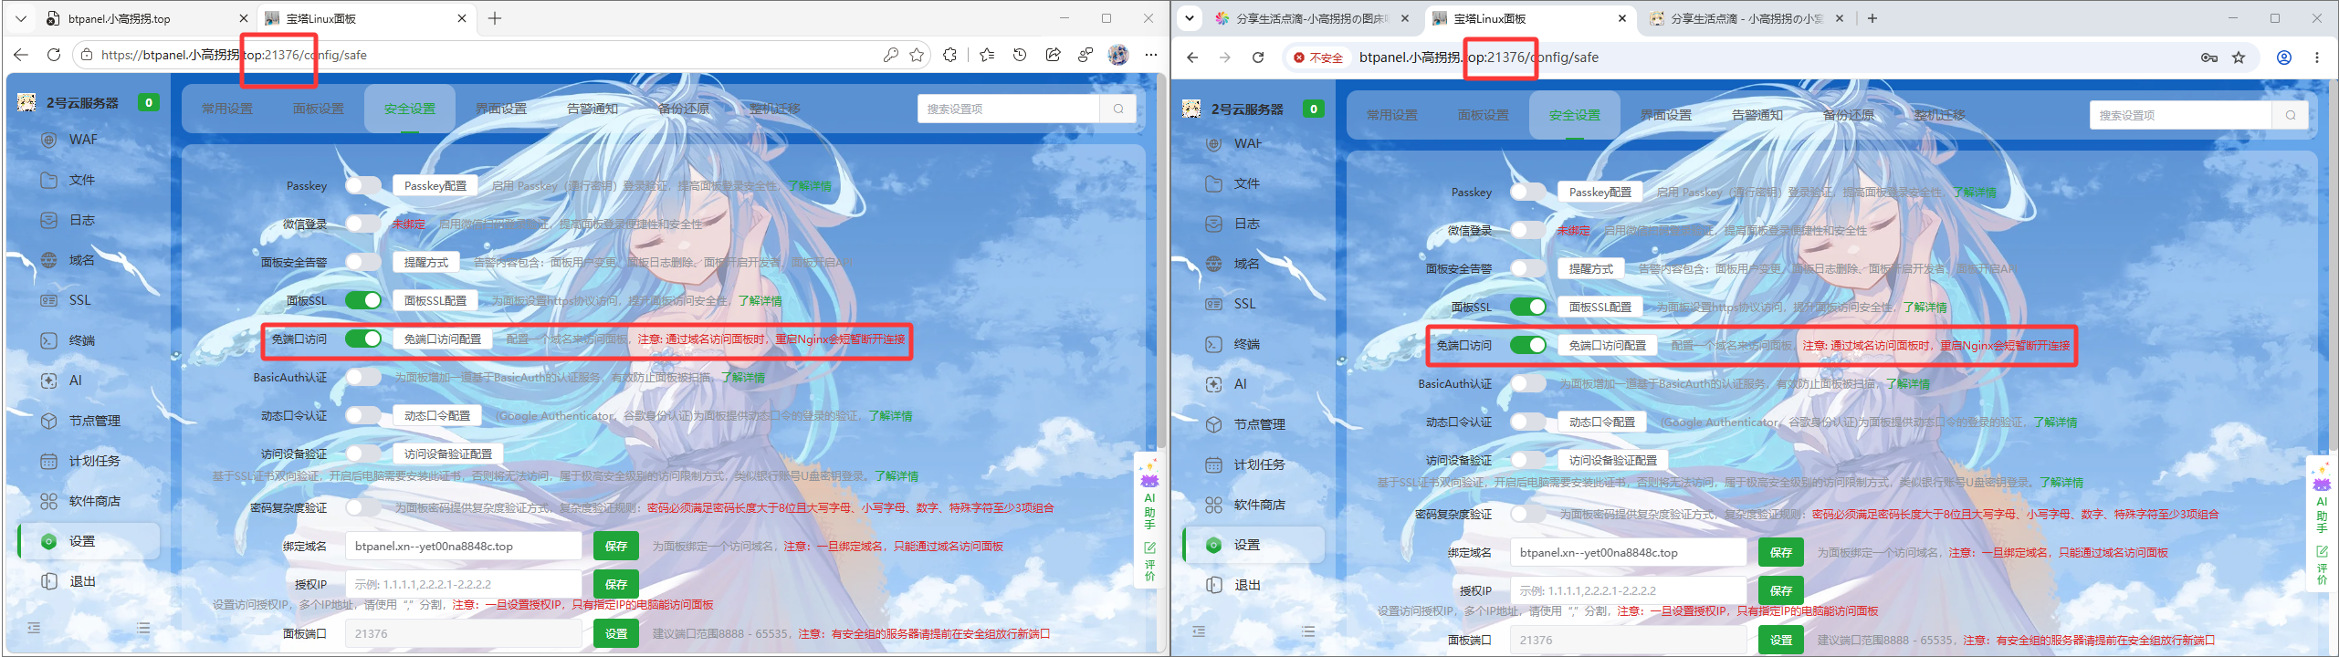
Task: Switch to 备份还原 tab in right window
Action: [1849, 115]
